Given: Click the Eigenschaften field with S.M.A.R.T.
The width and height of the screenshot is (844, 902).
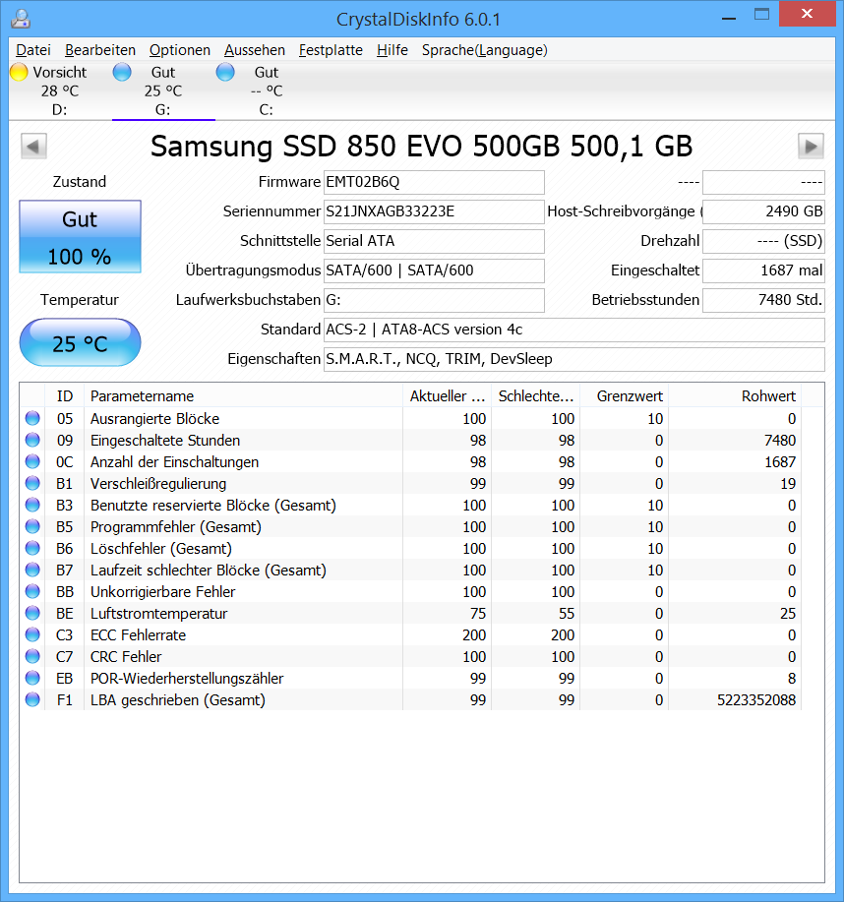Looking at the screenshot, I should click(573, 359).
